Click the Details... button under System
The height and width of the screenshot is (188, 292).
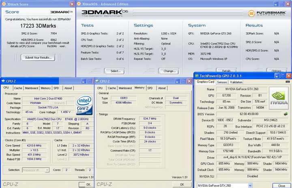227,70
